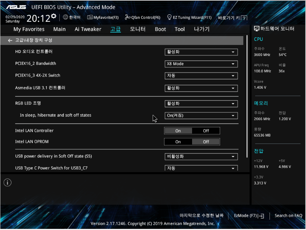Viewport: 306px width, 230px height.
Task: Click CPU temperature value 54°C
Action: point(282,55)
